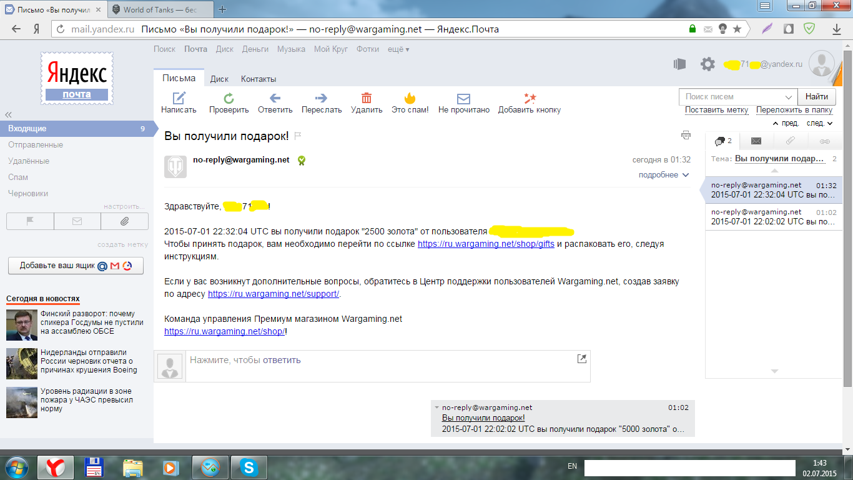Open the Входящие folder

pyautogui.click(x=76, y=129)
